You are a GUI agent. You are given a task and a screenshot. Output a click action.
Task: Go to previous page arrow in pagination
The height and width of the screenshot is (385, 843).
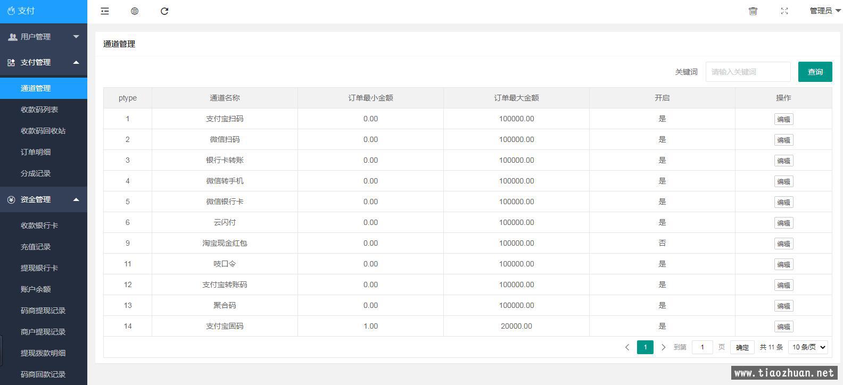[627, 347]
